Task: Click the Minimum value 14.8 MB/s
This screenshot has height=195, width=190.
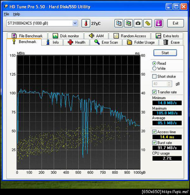Action: tap(167, 103)
